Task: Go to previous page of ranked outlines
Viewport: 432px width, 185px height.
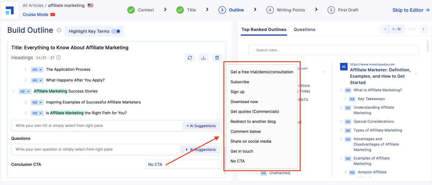Action: click(x=385, y=29)
